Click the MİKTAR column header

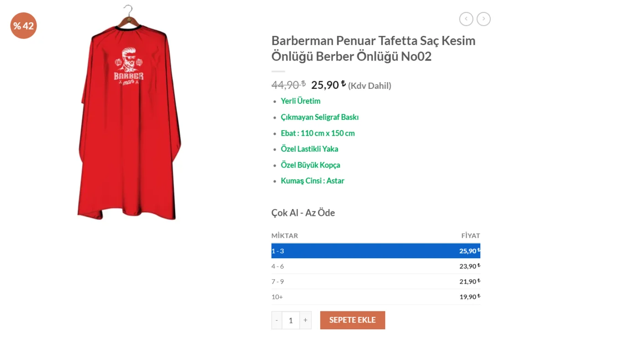(284, 235)
